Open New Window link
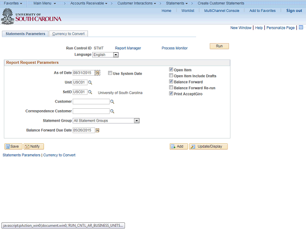This screenshot has height=230, width=306. tap(241, 28)
